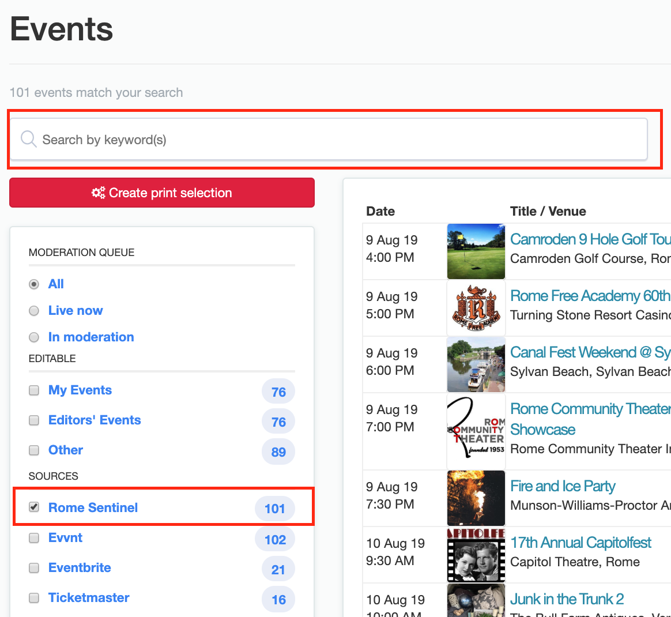The width and height of the screenshot is (671, 617).
Task: Check the Ticketmaster source checkbox
Action: coord(34,598)
